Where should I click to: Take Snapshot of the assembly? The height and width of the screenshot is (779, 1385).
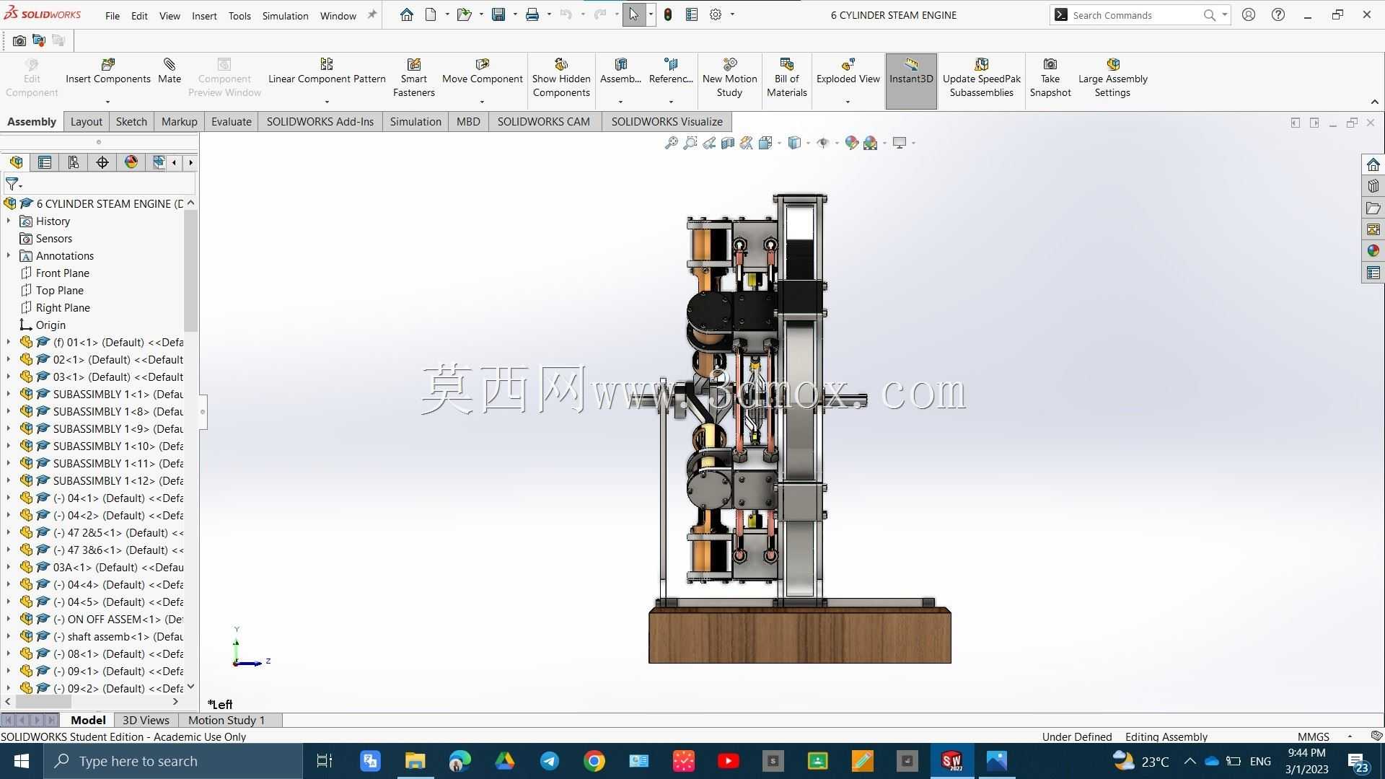point(1050,78)
